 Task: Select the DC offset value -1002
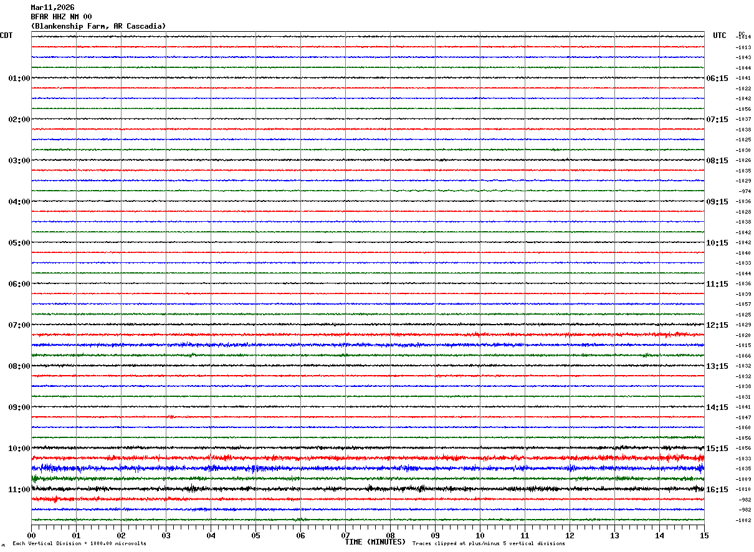click(x=743, y=520)
